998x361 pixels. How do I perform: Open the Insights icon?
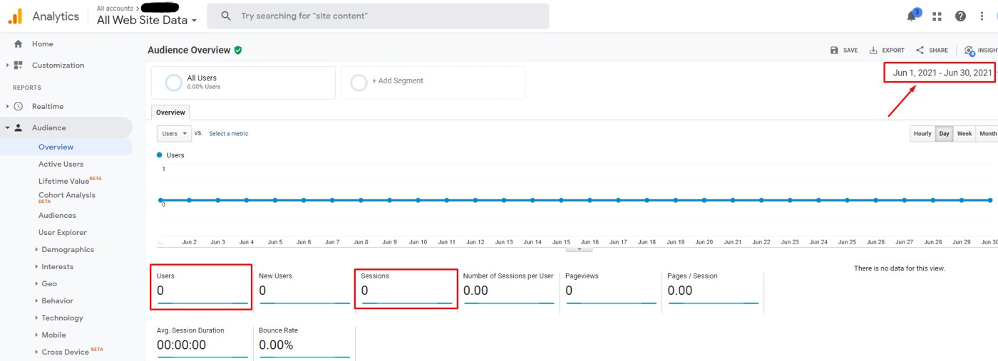coord(969,51)
